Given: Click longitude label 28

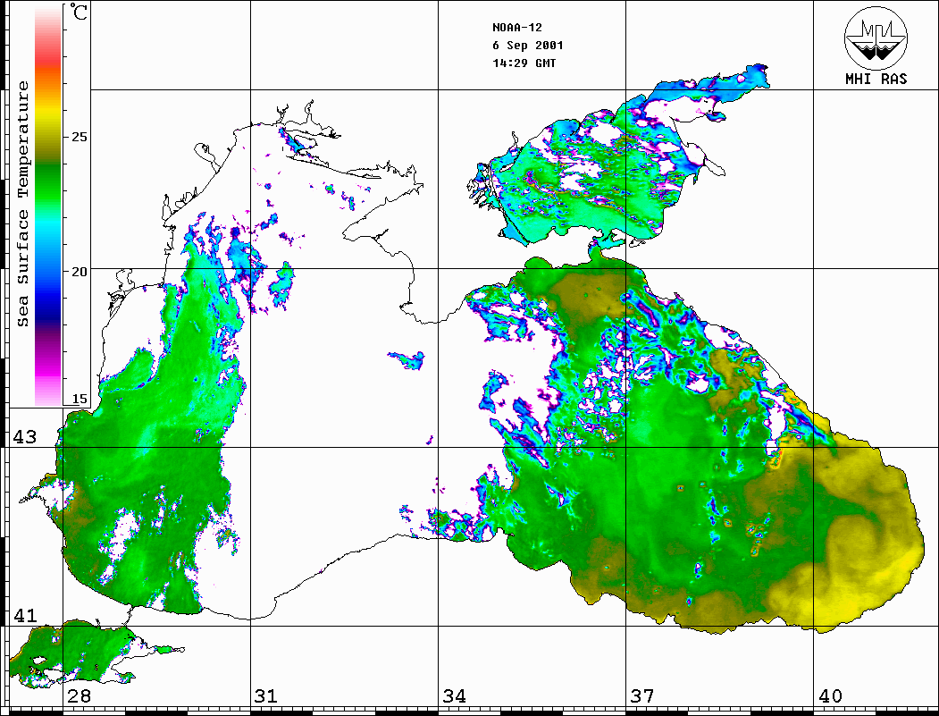Looking at the screenshot, I should (79, 696).
